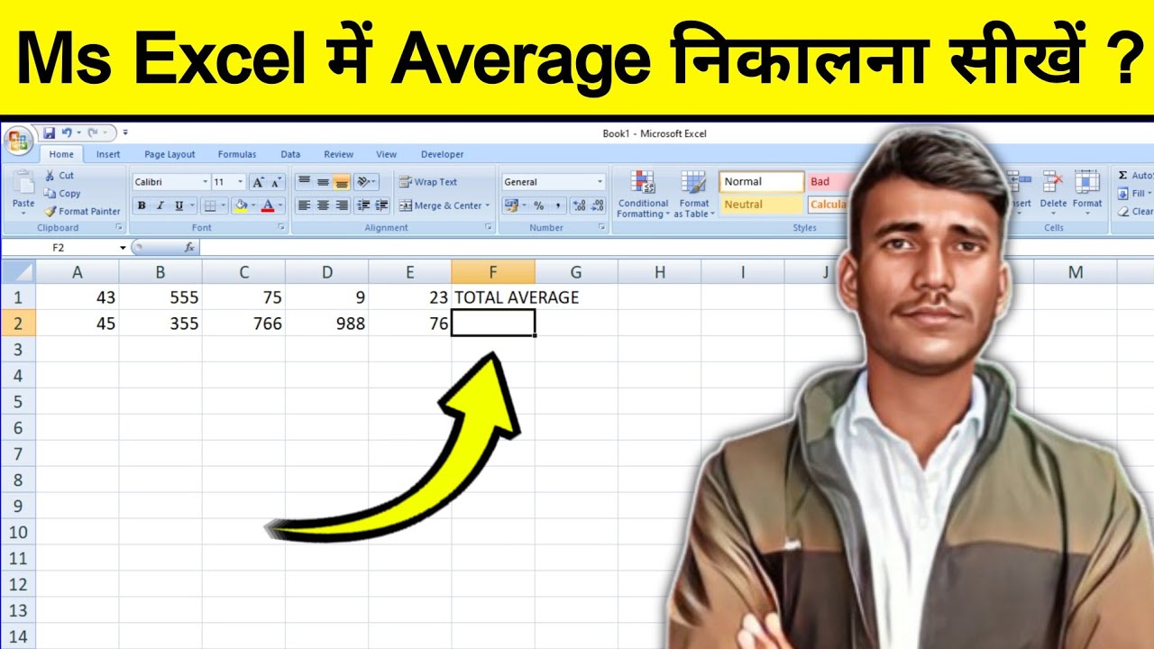This screenshot has width=1154, height=649.
Task: Open the Name Box dropdown showing F2
Action: (123, 247)
